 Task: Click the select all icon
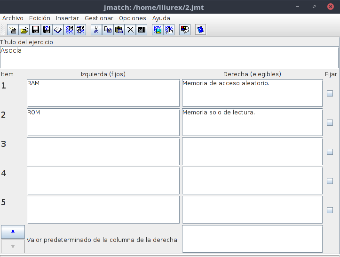coord(142,30)
